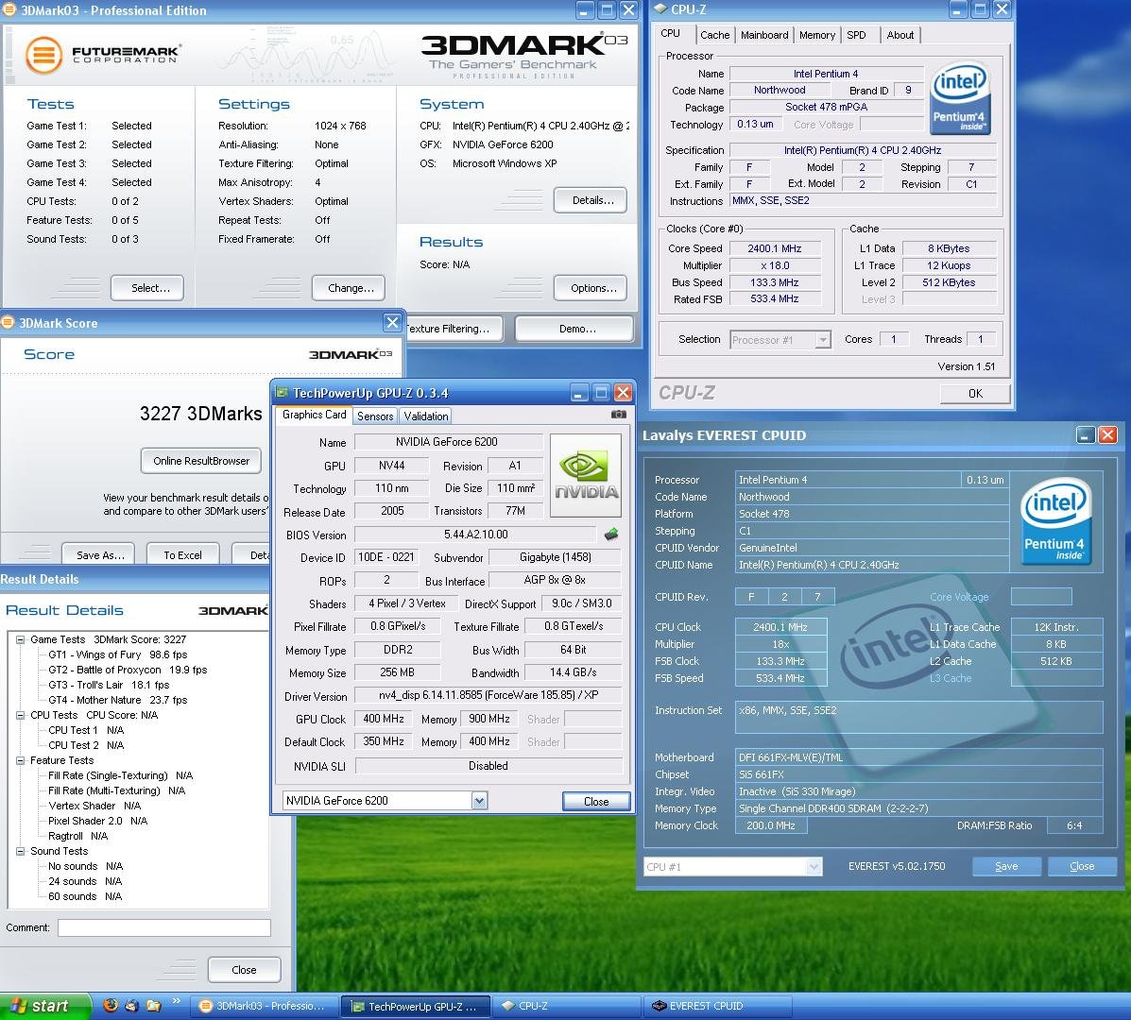Click the BIOS Version 5.44.A2.10.00 field
The image size is (1131, 1020).
(476, 535)
